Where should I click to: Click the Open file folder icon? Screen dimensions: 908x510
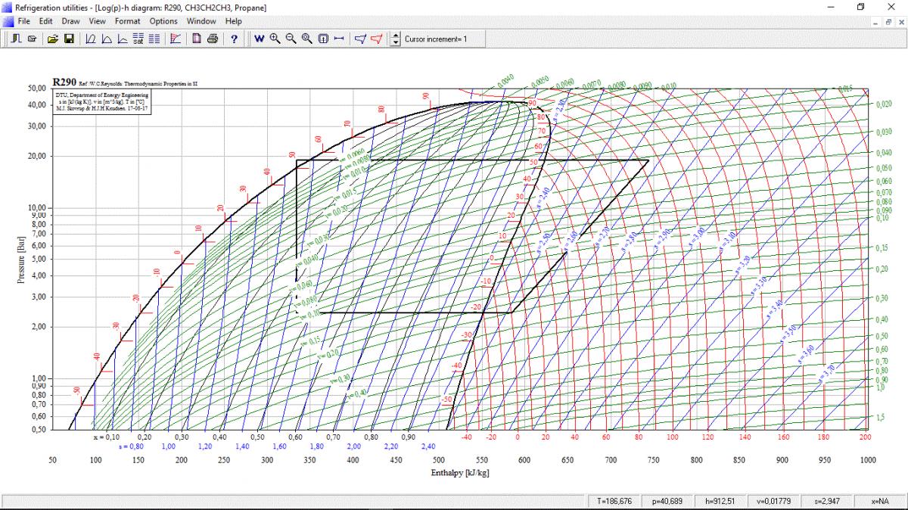[x=52, y=39]
